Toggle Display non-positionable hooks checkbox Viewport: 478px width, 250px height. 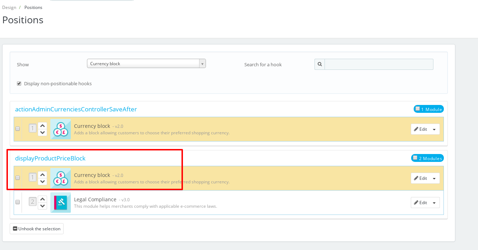pyautogui.click(x=19, y=83)
